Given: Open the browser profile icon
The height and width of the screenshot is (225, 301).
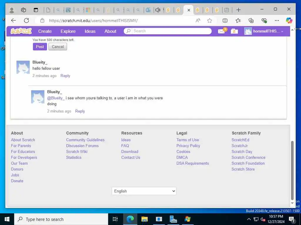Looking at the screenshot, I should pos(12,10).
